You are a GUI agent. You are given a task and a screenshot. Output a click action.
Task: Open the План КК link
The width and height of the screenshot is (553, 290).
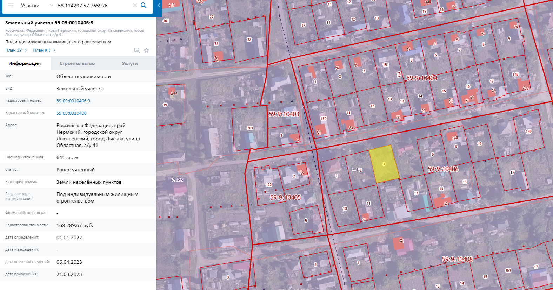[x=44, y=50]
